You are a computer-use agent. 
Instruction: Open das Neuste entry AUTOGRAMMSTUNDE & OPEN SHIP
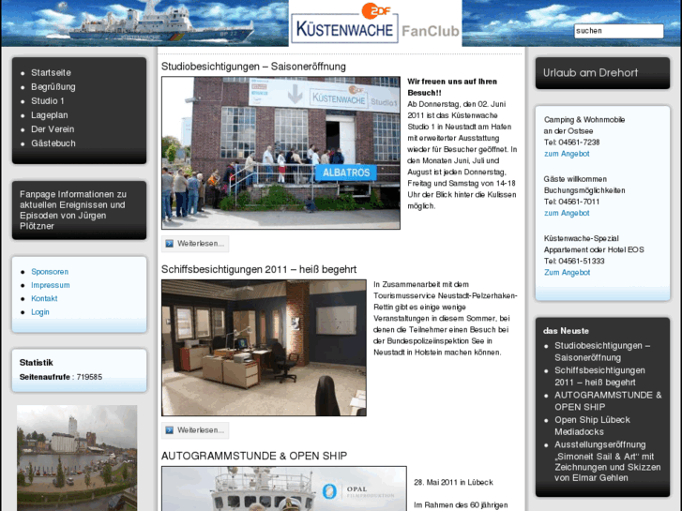click(608, 401)
